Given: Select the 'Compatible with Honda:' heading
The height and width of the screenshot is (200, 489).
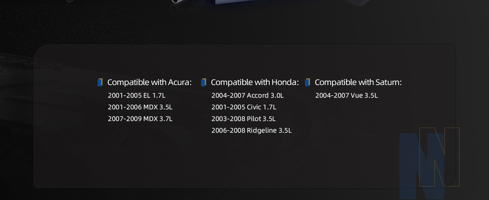Looking at the screenshot, I should point(255,82).
